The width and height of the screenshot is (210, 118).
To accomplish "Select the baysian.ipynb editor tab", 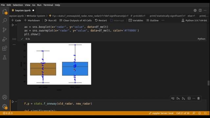I will (x=23, y=10).
